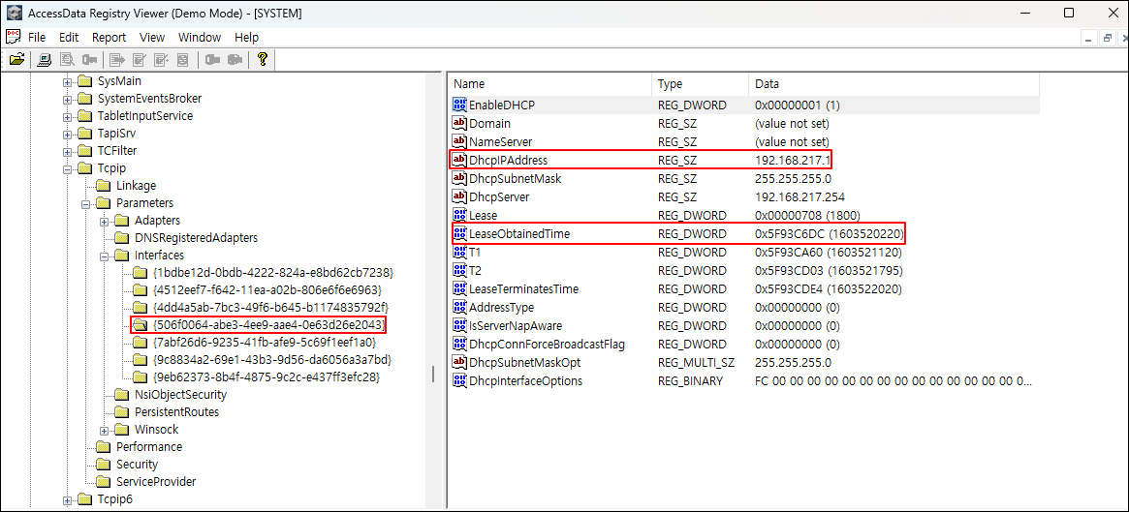
Task: Select the DhcpConnForceBroadcastFlag value name
Action: [x=547, y=344]
